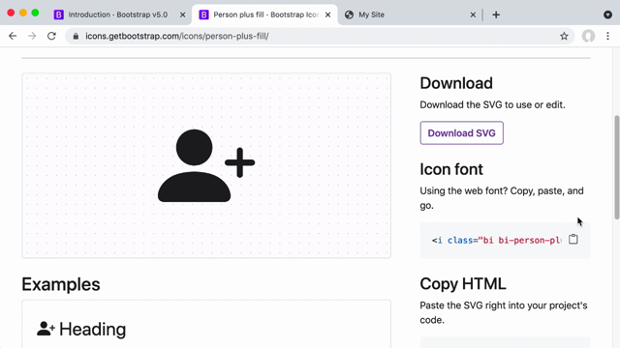Image resolution: width=620 pixels, height=348 pixels.
Task: Click the bi-person-plus code snippet text
Action: pos(496,241)
